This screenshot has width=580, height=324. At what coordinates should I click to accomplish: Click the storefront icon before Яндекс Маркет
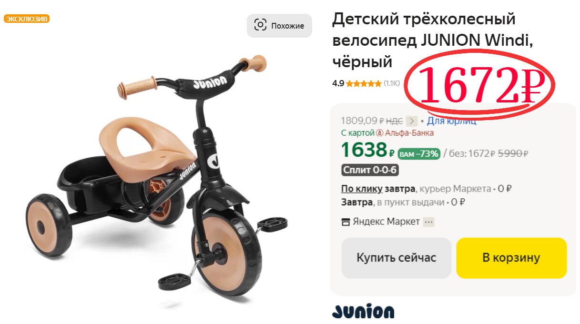point(346,222)
